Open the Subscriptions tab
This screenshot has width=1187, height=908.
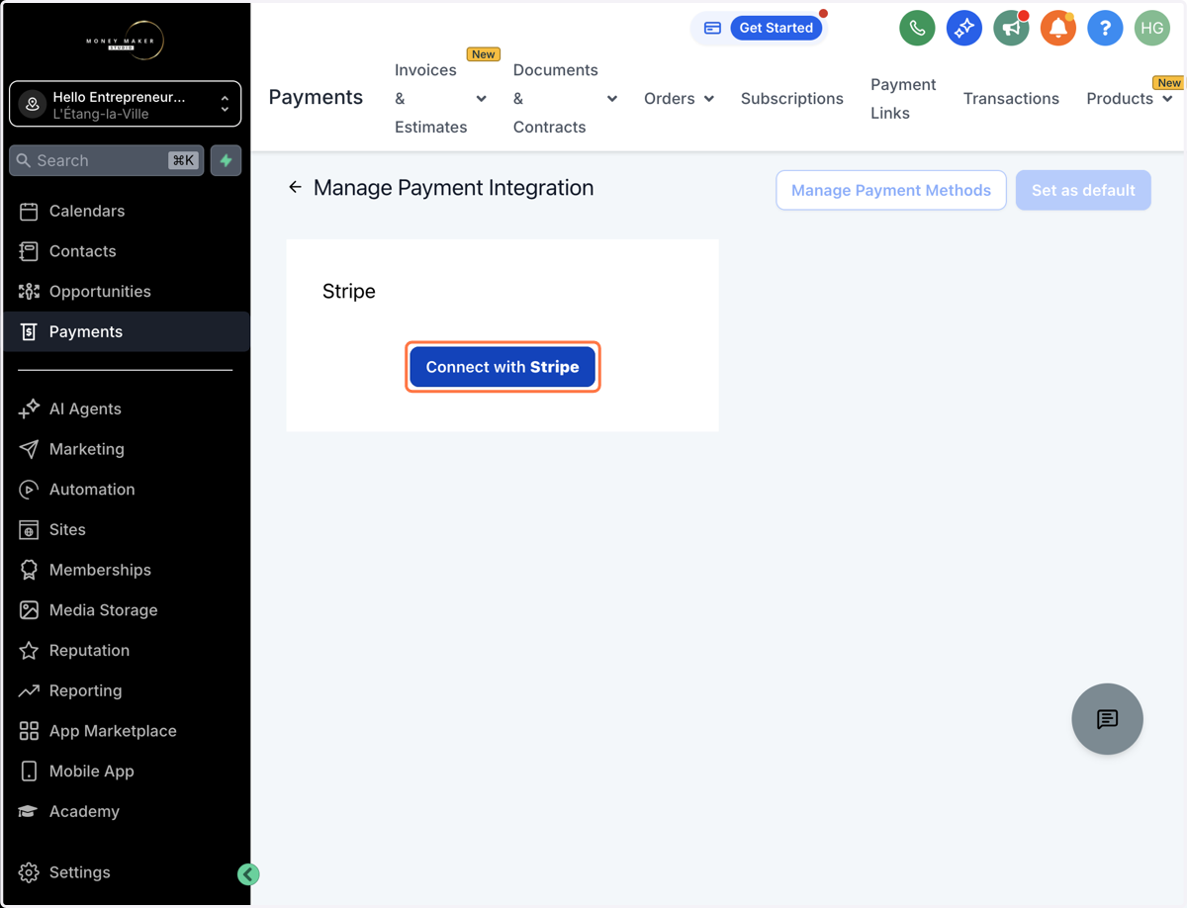[792, 98]
